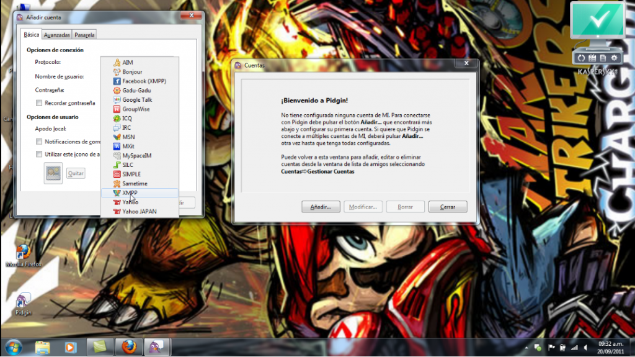635x357 pixels.
Task: Click the Firefox taskbar icon
Action: [129, 347]
